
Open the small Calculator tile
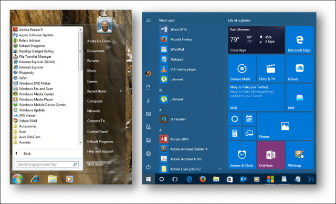[235, 133]
